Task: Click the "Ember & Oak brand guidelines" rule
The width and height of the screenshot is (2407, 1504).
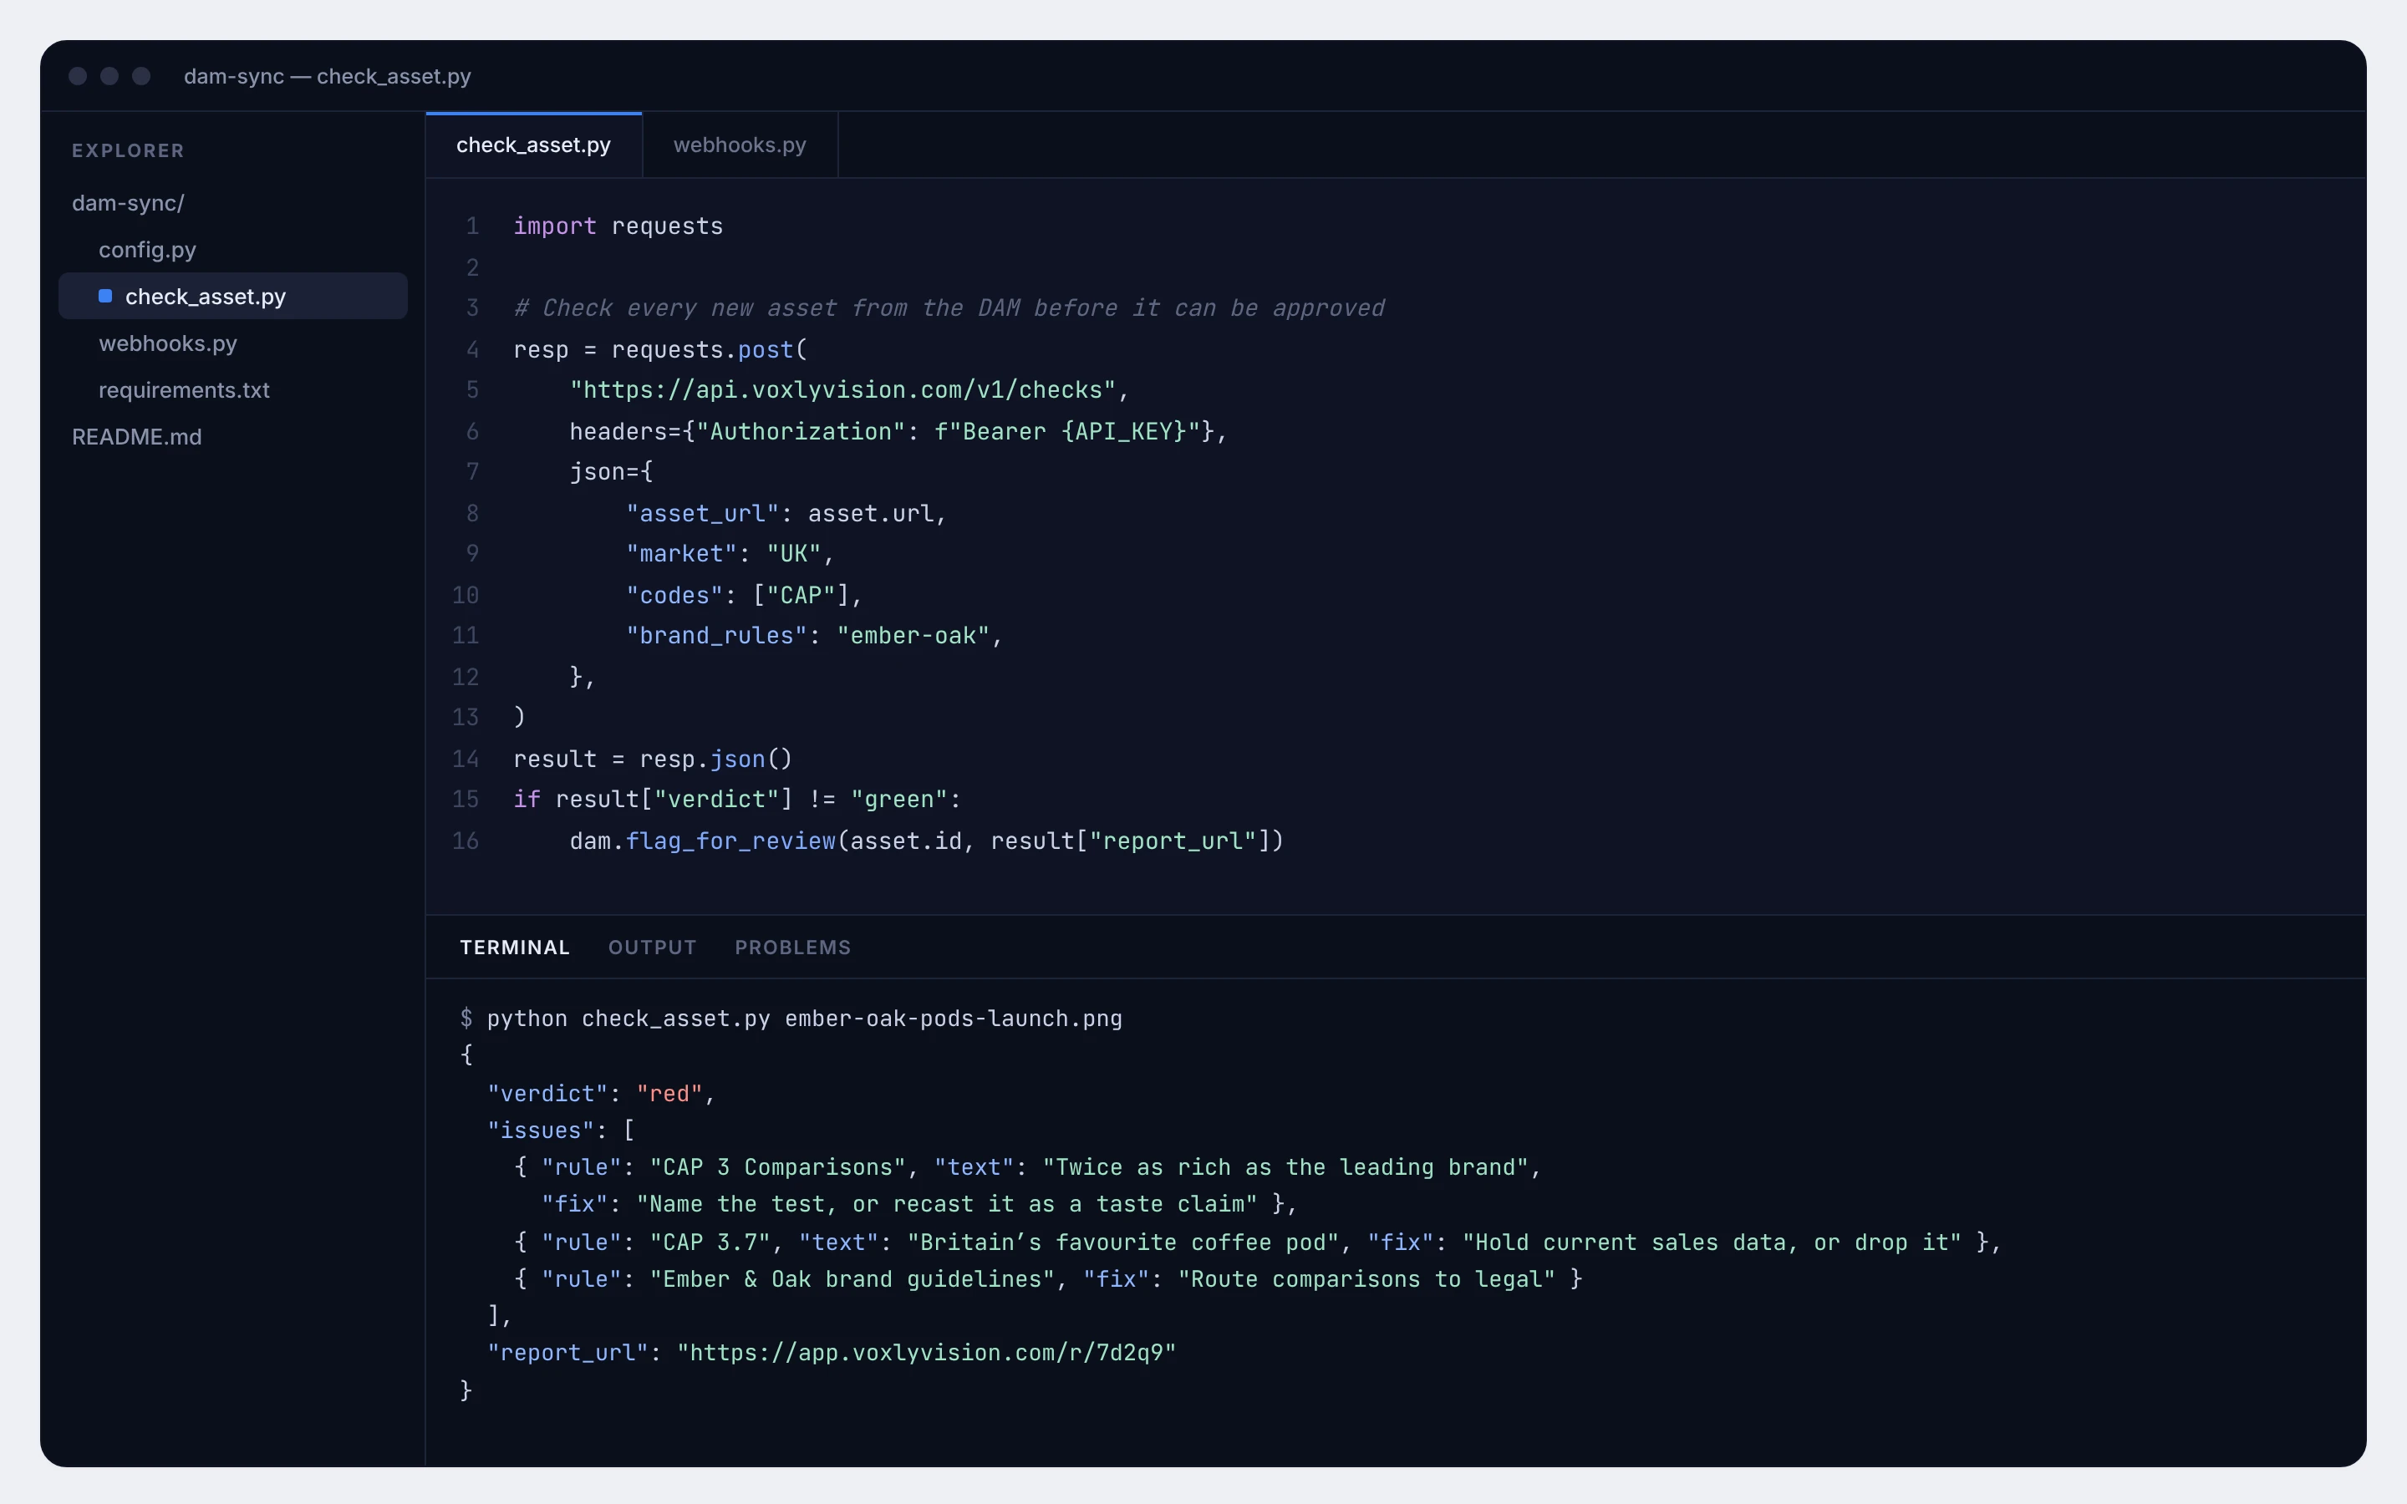Action: [852, 1279]
